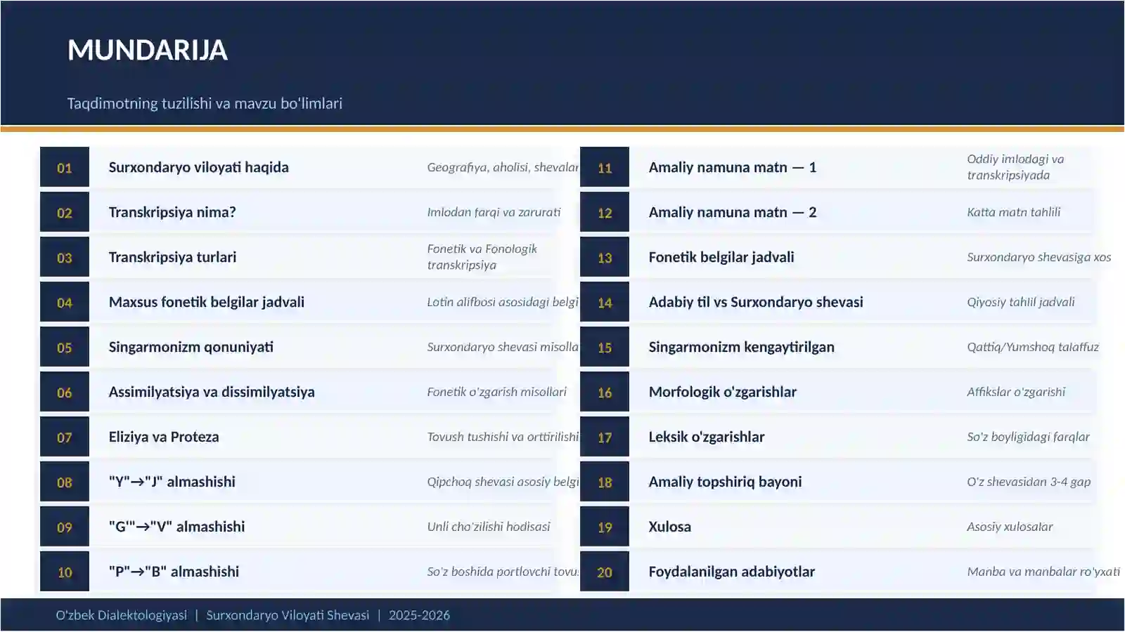The width and height of the screenshot is (1125, 632).
Task: Click the number badge 16
Action: coord(605,392)
